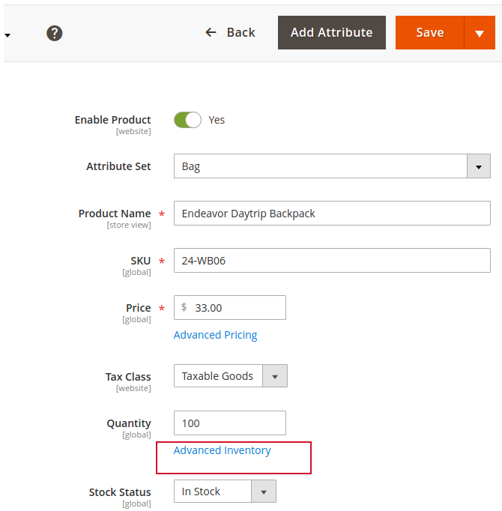Focus the SKU field containing 24-WB06
The width and height of the screenshot is (502, 511).
coord(332,261)
